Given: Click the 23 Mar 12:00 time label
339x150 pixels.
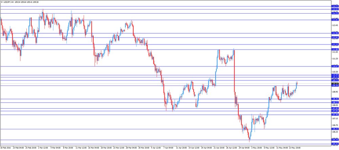Looking at the screenshot, I should click(118, 148).
